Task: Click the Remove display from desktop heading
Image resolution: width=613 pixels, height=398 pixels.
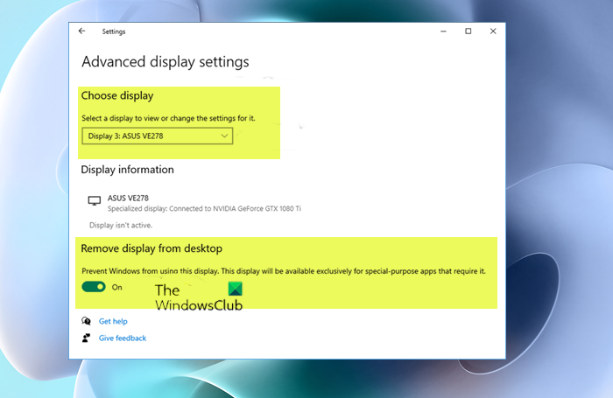Action: (151, 248)
